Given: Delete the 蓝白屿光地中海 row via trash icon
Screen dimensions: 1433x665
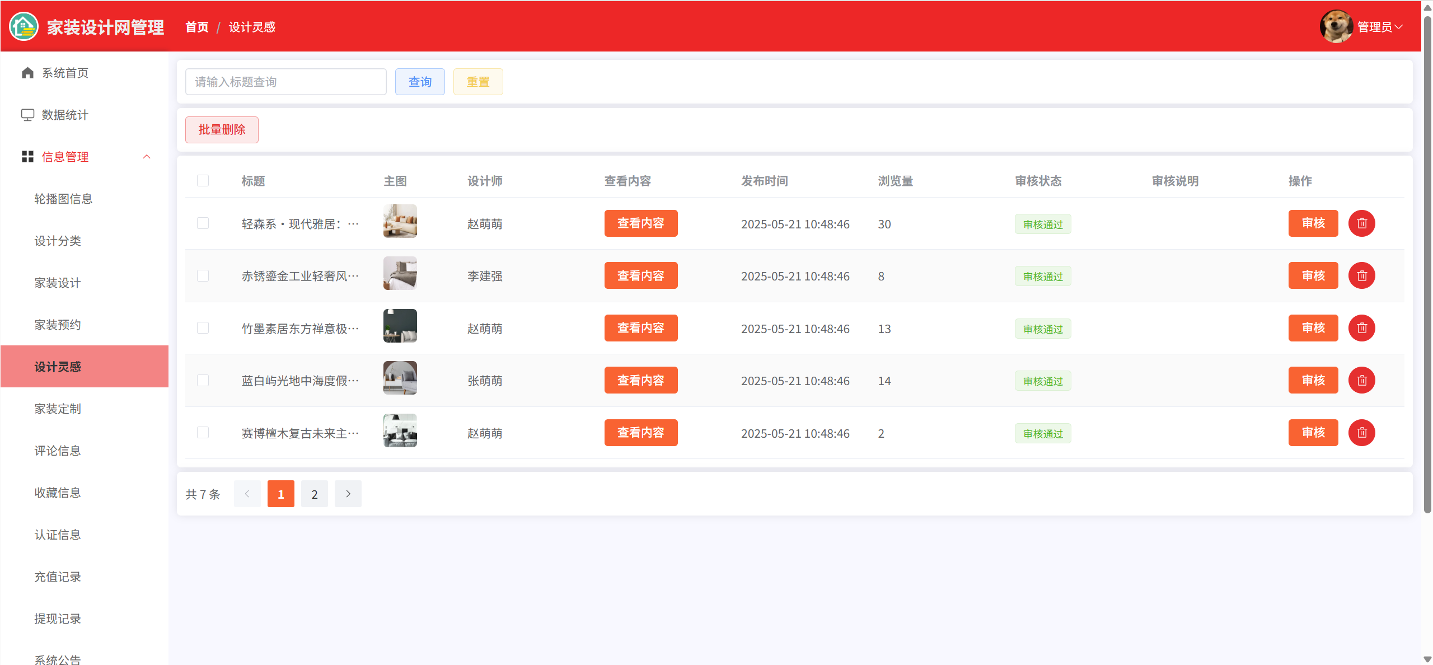Looking at the screenshot, I should (x=1361, y=380).
